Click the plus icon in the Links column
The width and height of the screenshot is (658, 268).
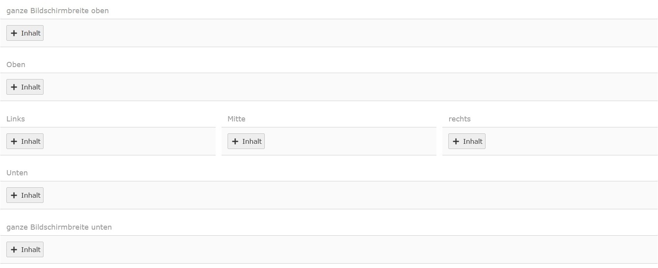[x=14, y=141]
